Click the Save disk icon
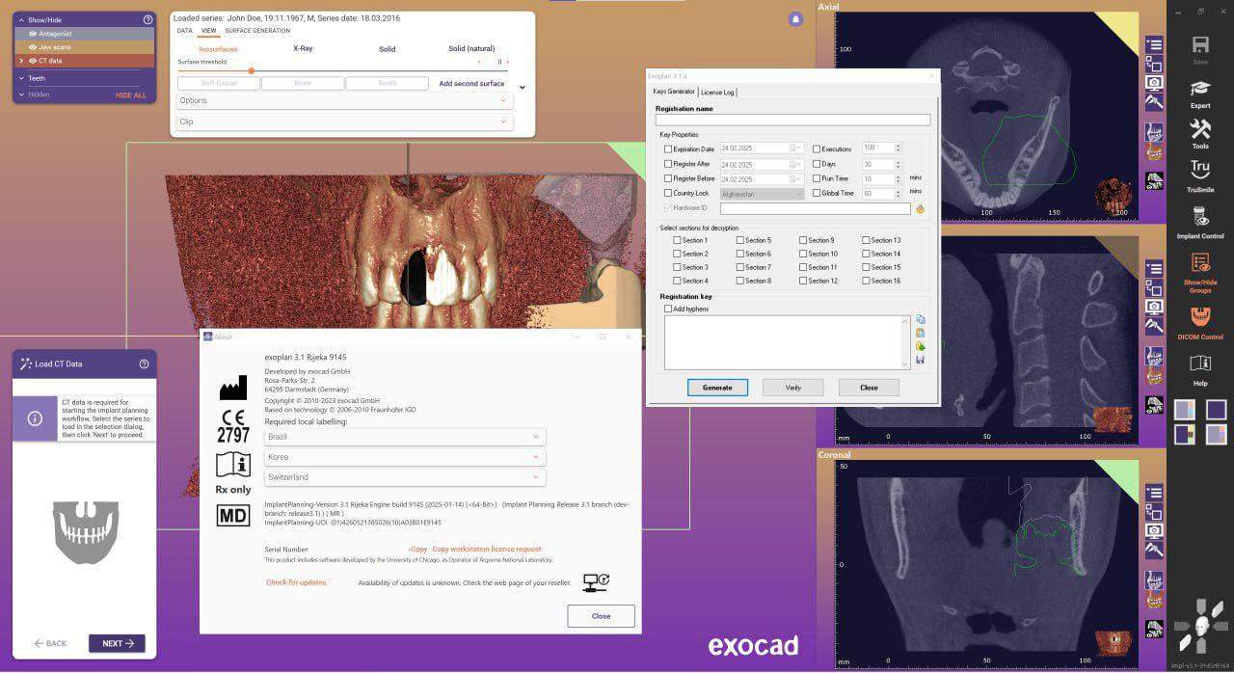Screen dimensions: 1234x673 point(1200,44)
